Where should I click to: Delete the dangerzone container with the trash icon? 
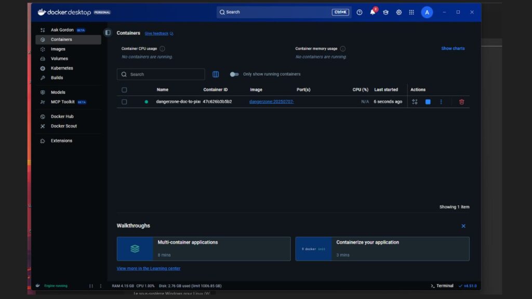click(x=461, y=102)
